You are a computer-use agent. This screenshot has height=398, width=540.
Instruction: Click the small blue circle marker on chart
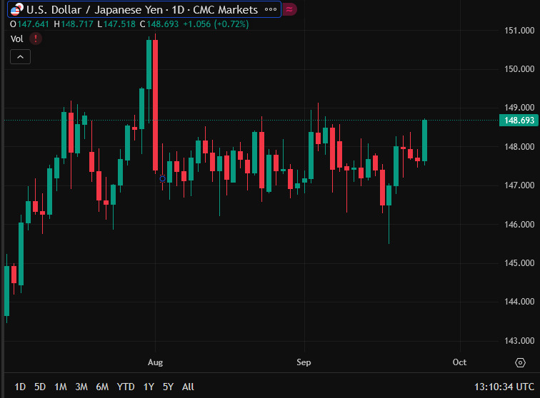163,178
